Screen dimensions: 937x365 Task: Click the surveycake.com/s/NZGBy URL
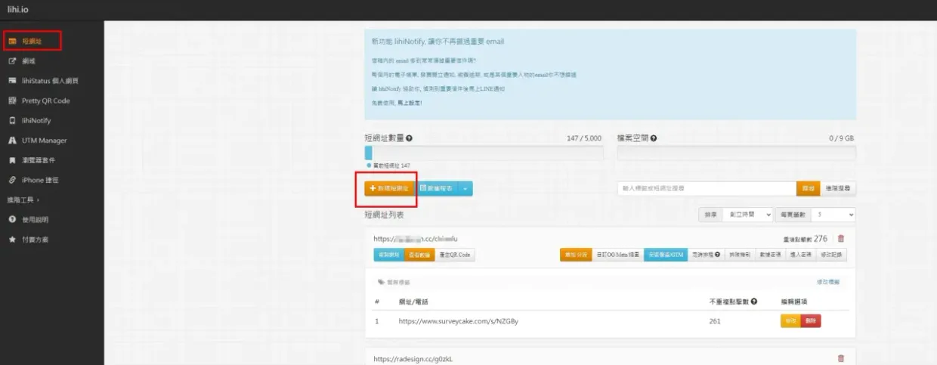(x=459, y=320)
